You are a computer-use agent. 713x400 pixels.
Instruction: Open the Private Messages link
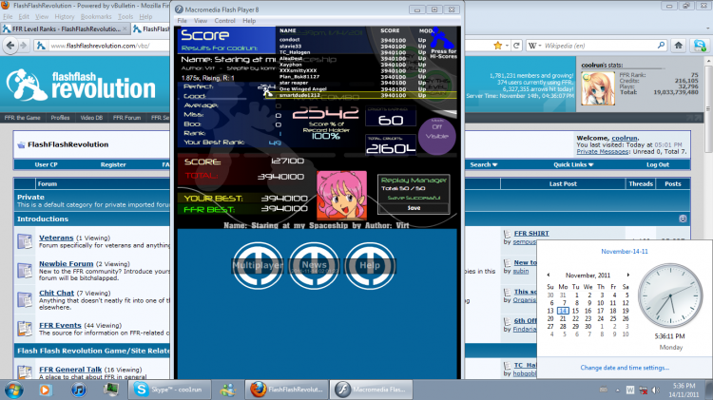click(x=602, y=151)
